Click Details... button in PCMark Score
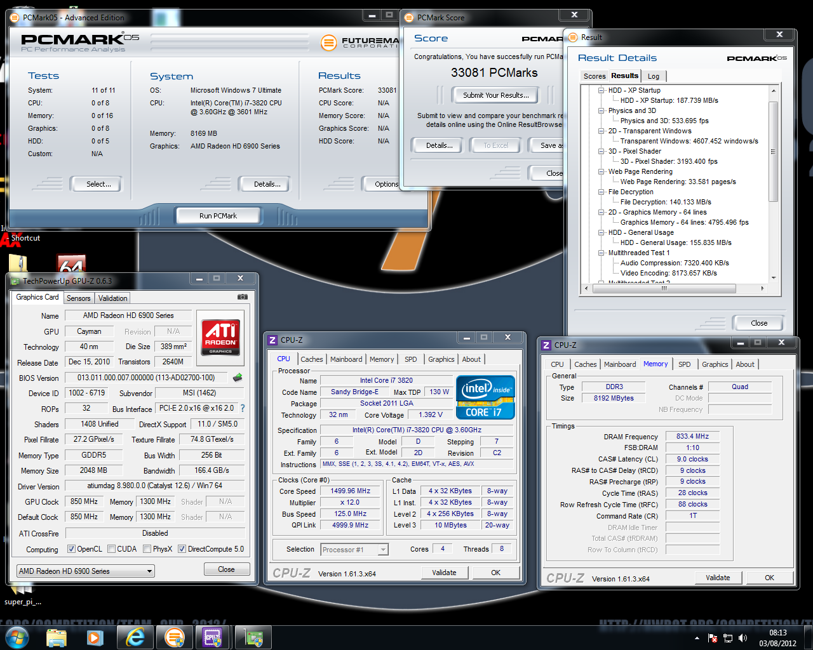The height and width of the screenshot is (650, 813). point(440,145)
